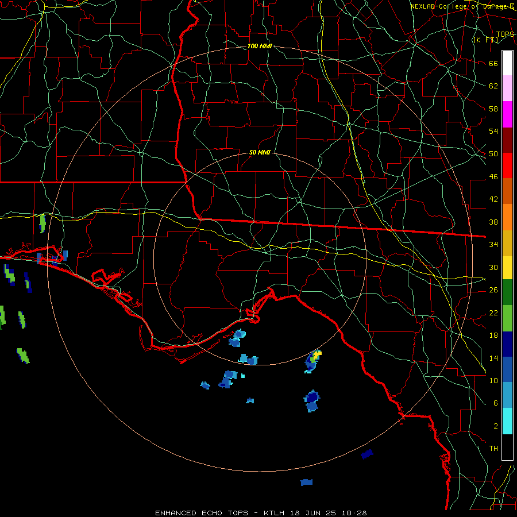Click the yellow 34 kft legend swatch
The width and height of the screenshot is (517, 517).
pos(507,267)
